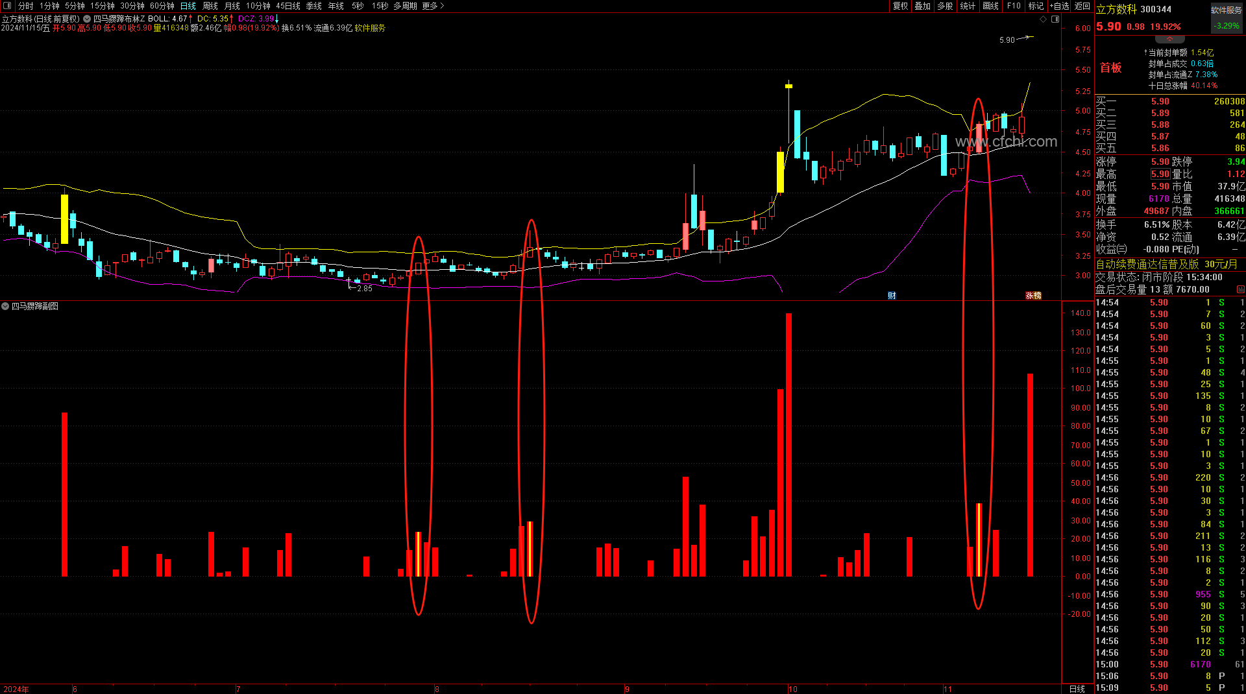Screen dimensions: 1246x694
Task: Click the 返回 back button
Action: [1082, 6]
